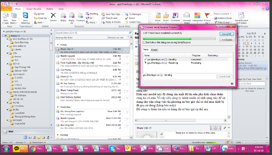Send message to OneNote
Screen dimensions: 272x155
175,15
